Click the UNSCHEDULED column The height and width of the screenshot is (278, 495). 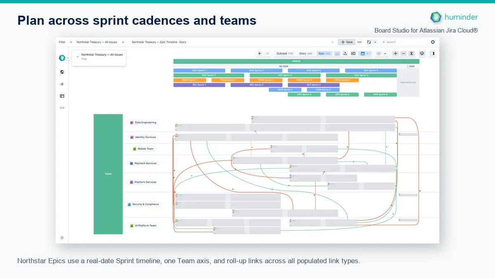click(408, 82)
